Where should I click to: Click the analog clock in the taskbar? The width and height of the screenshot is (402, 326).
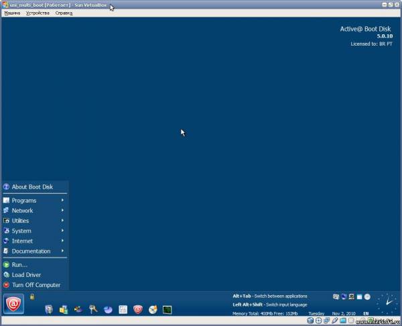tap(388, 304)
